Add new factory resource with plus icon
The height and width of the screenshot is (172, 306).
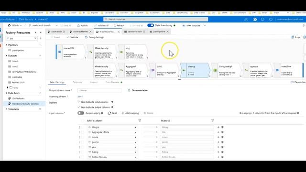click(41, 38)
